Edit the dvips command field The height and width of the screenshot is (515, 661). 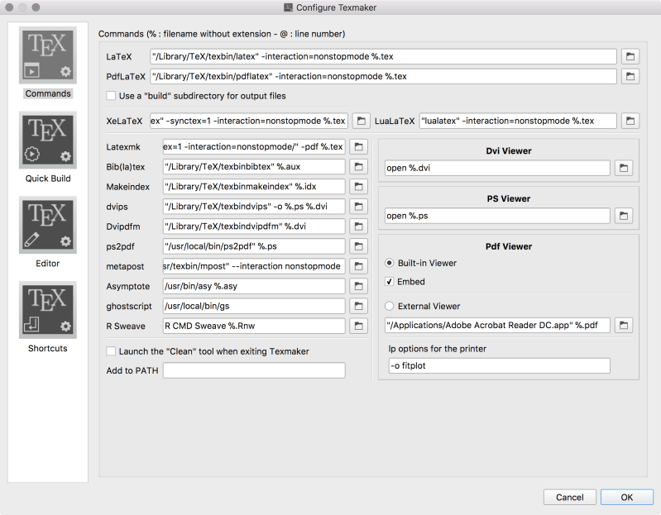click(254, 207)
